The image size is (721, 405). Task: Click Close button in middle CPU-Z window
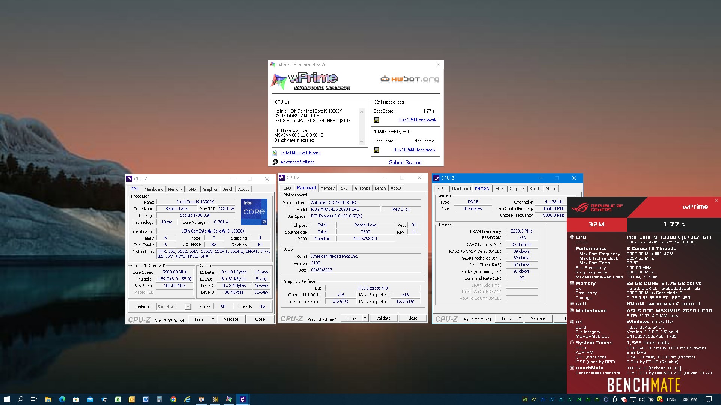pyautogui.click(x=412, y=318)
